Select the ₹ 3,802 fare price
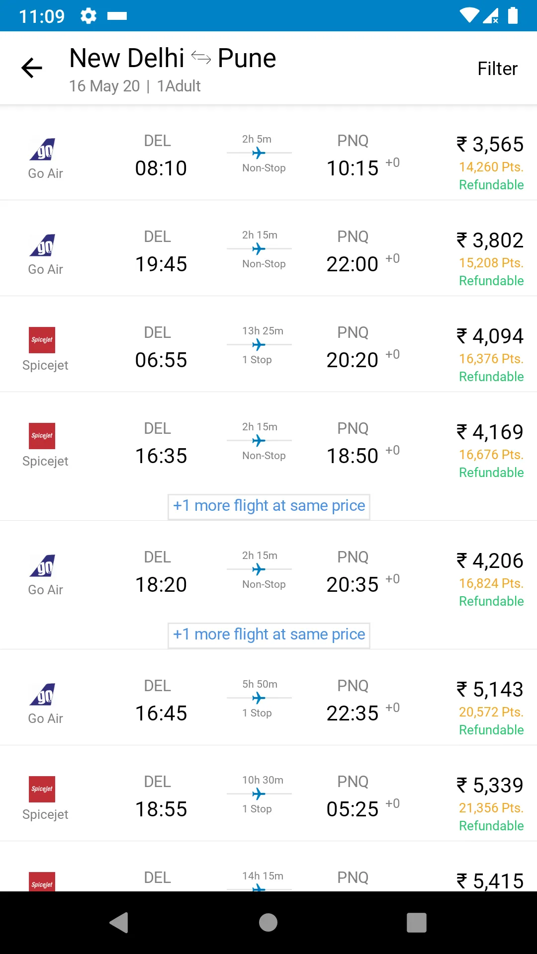 click(490, 240)
